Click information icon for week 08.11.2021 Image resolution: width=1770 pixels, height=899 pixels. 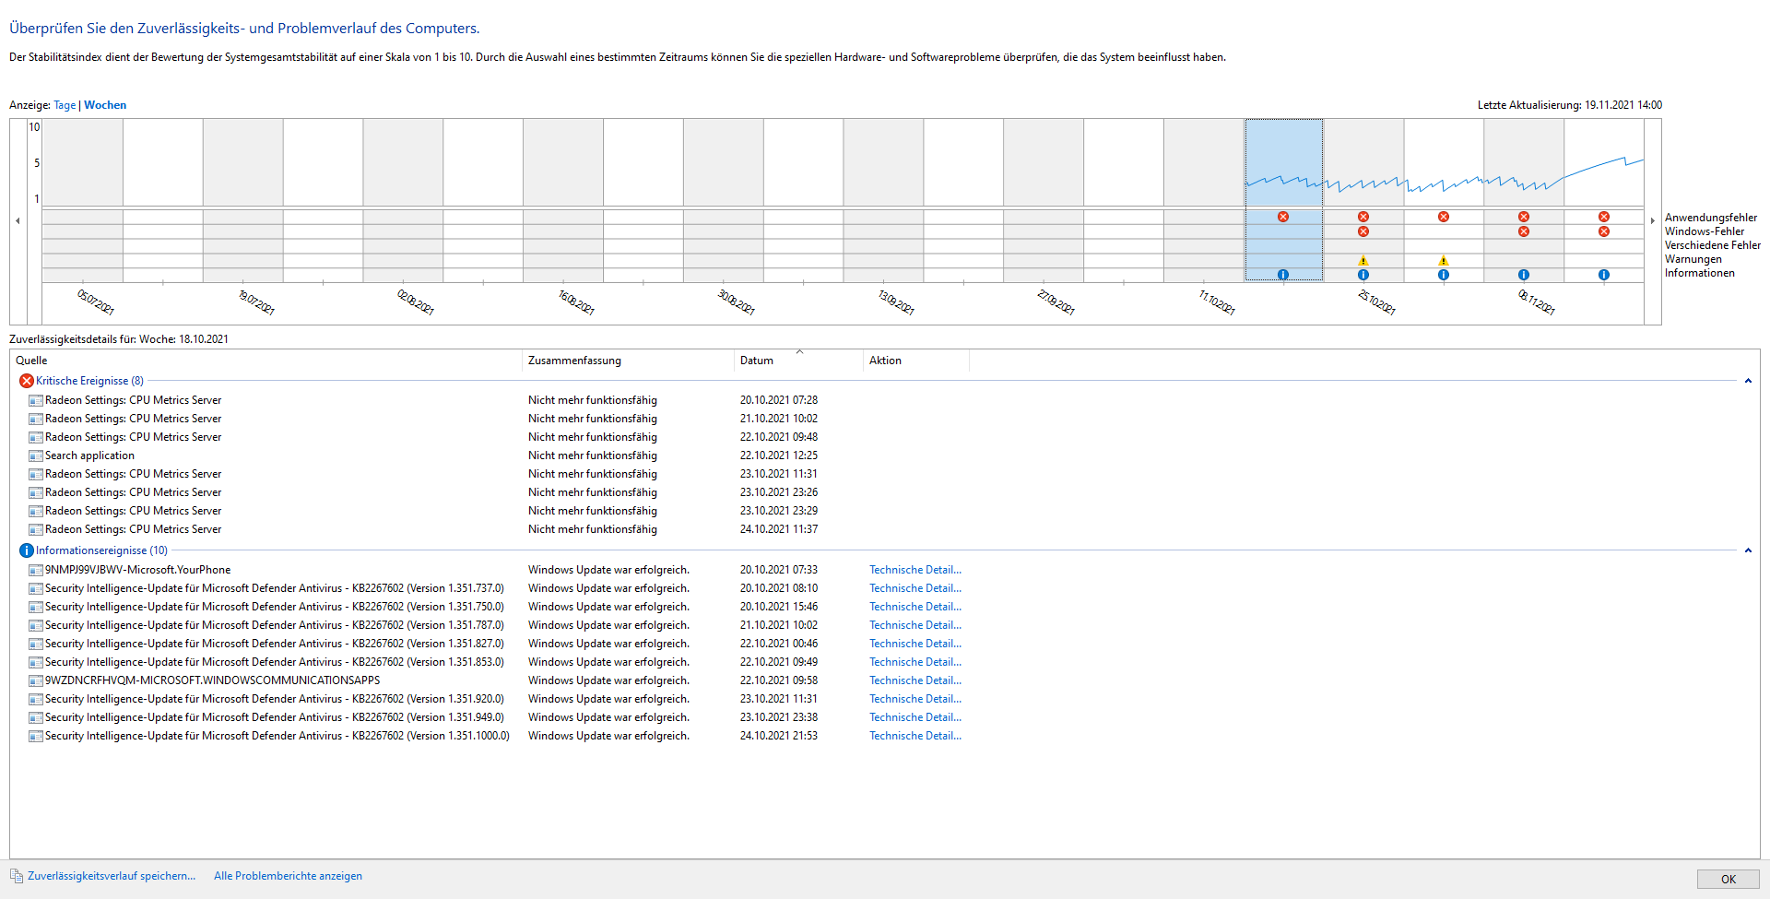coord(1524,275)
